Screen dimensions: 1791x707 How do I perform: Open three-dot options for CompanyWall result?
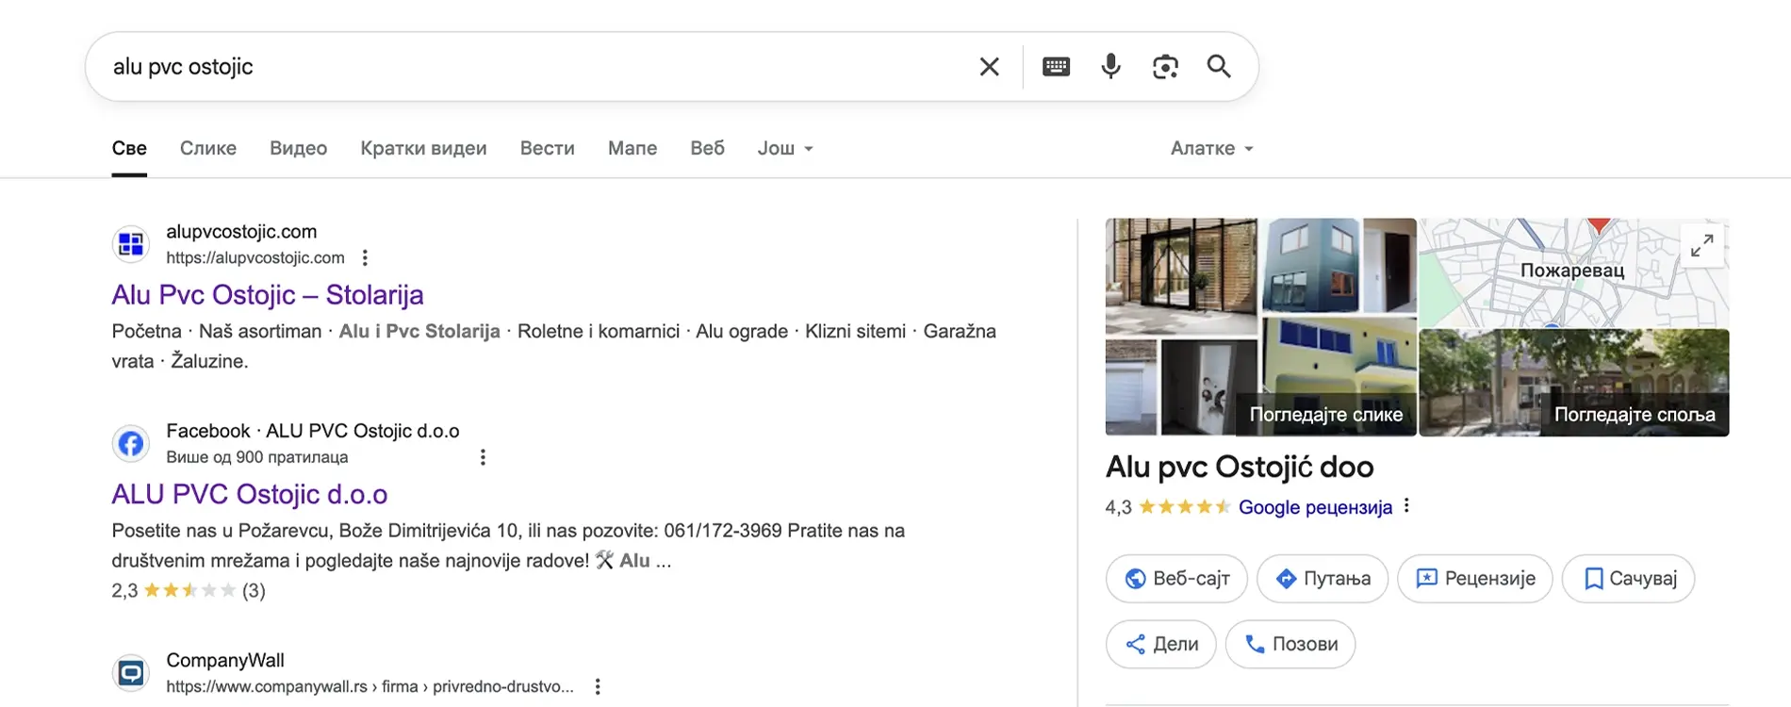[x=598, y=686]
